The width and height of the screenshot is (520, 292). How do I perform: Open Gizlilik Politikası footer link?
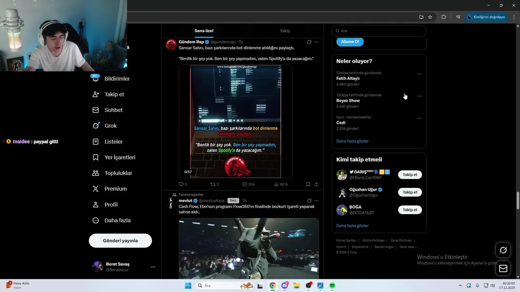coord(373,240)
